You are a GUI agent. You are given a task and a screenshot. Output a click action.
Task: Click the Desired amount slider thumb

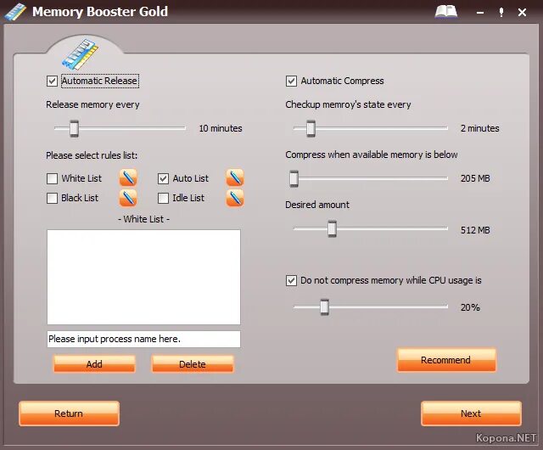332,228
